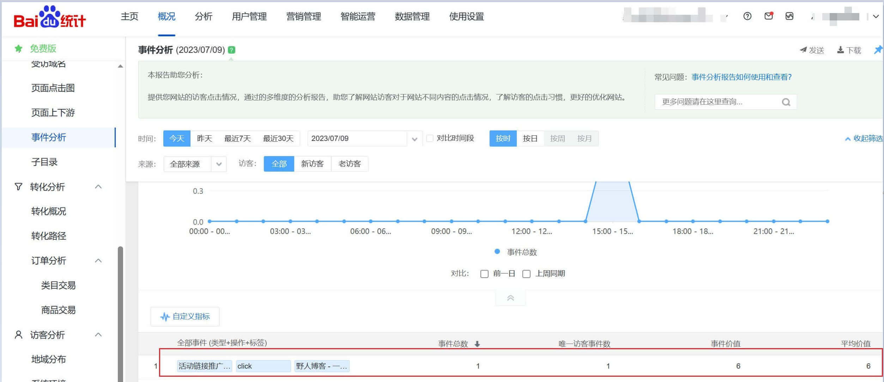The width and height of the screenshot is (884, 382).
Task: Filter visitors by 全部
Action: pos(279,164)
